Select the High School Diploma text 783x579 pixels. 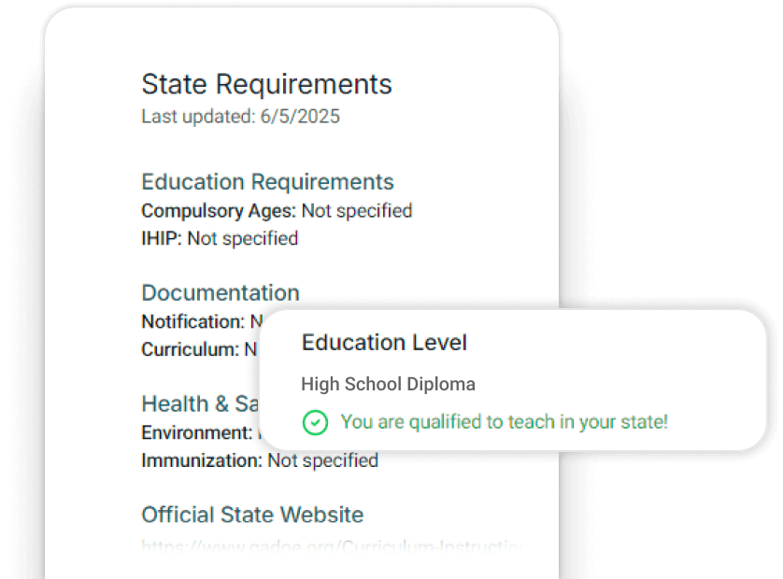click(388, 384)
